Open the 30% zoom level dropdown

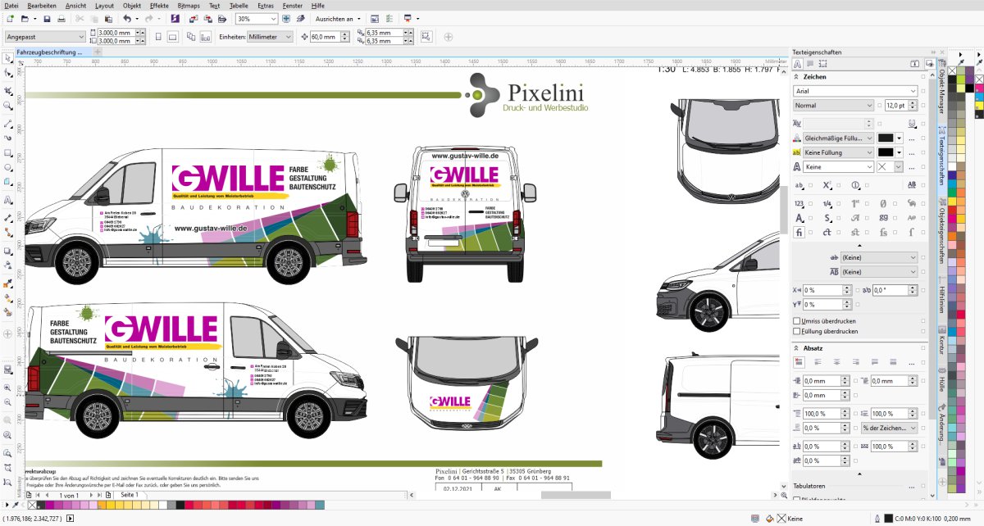click(x=273, y=18)
